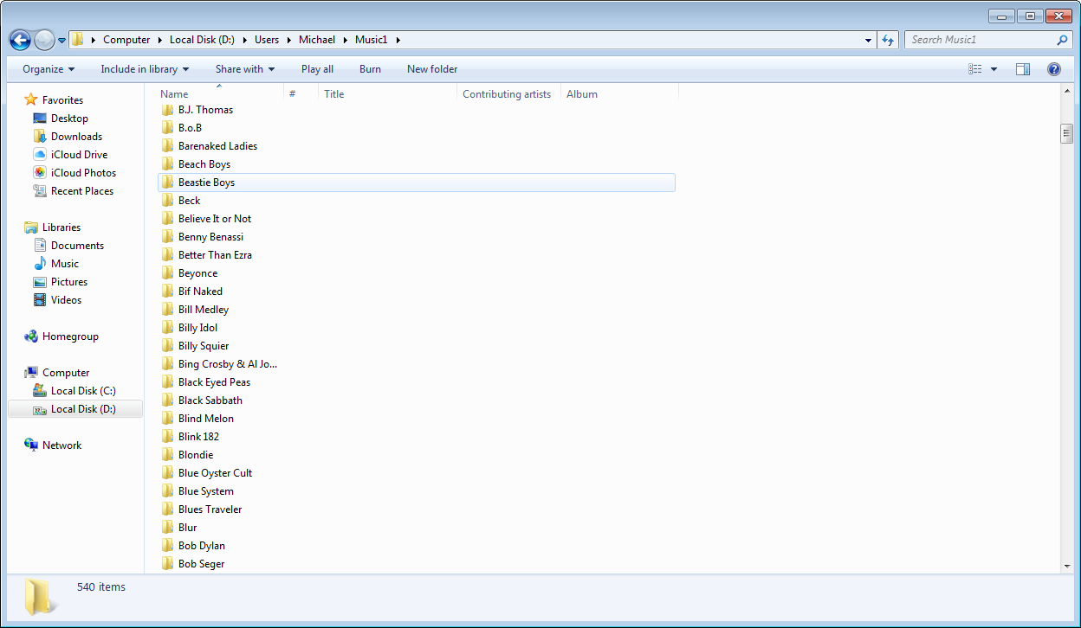
Task: Create a New folder
Action: coord(432,69)
